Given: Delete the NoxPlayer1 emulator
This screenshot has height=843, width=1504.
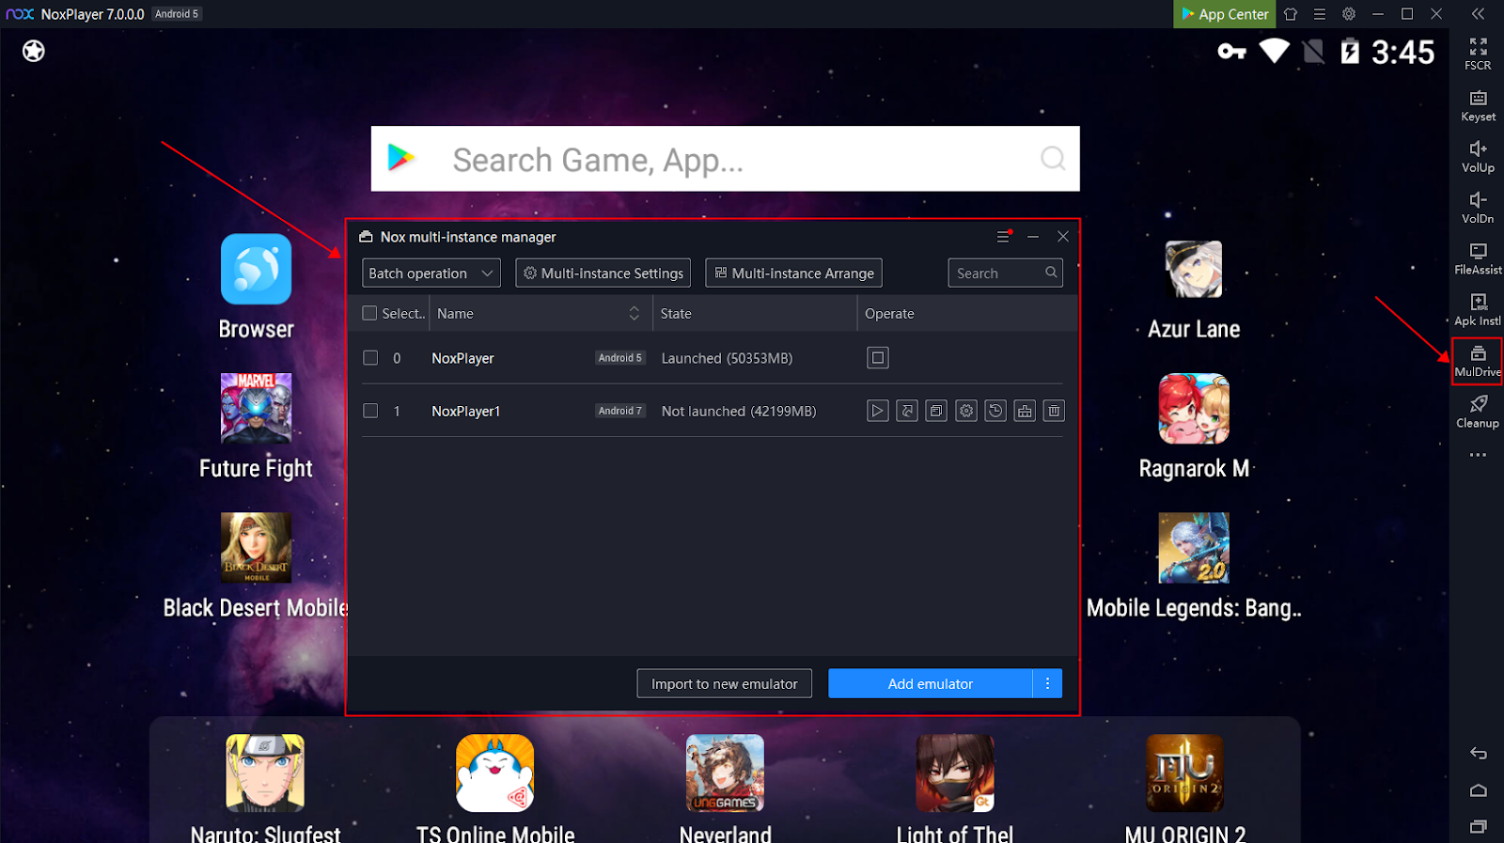Looking at the screenshot, I should [x=1054, y=411].
